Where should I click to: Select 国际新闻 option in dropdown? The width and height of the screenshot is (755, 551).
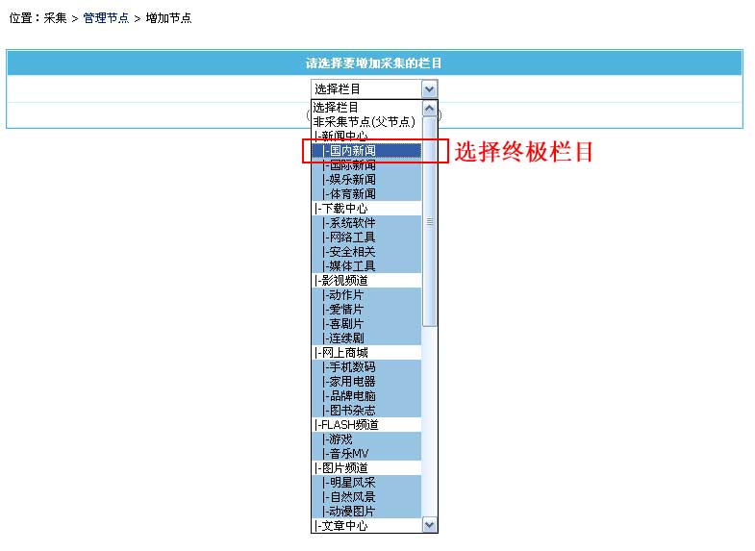click(351, 165)
